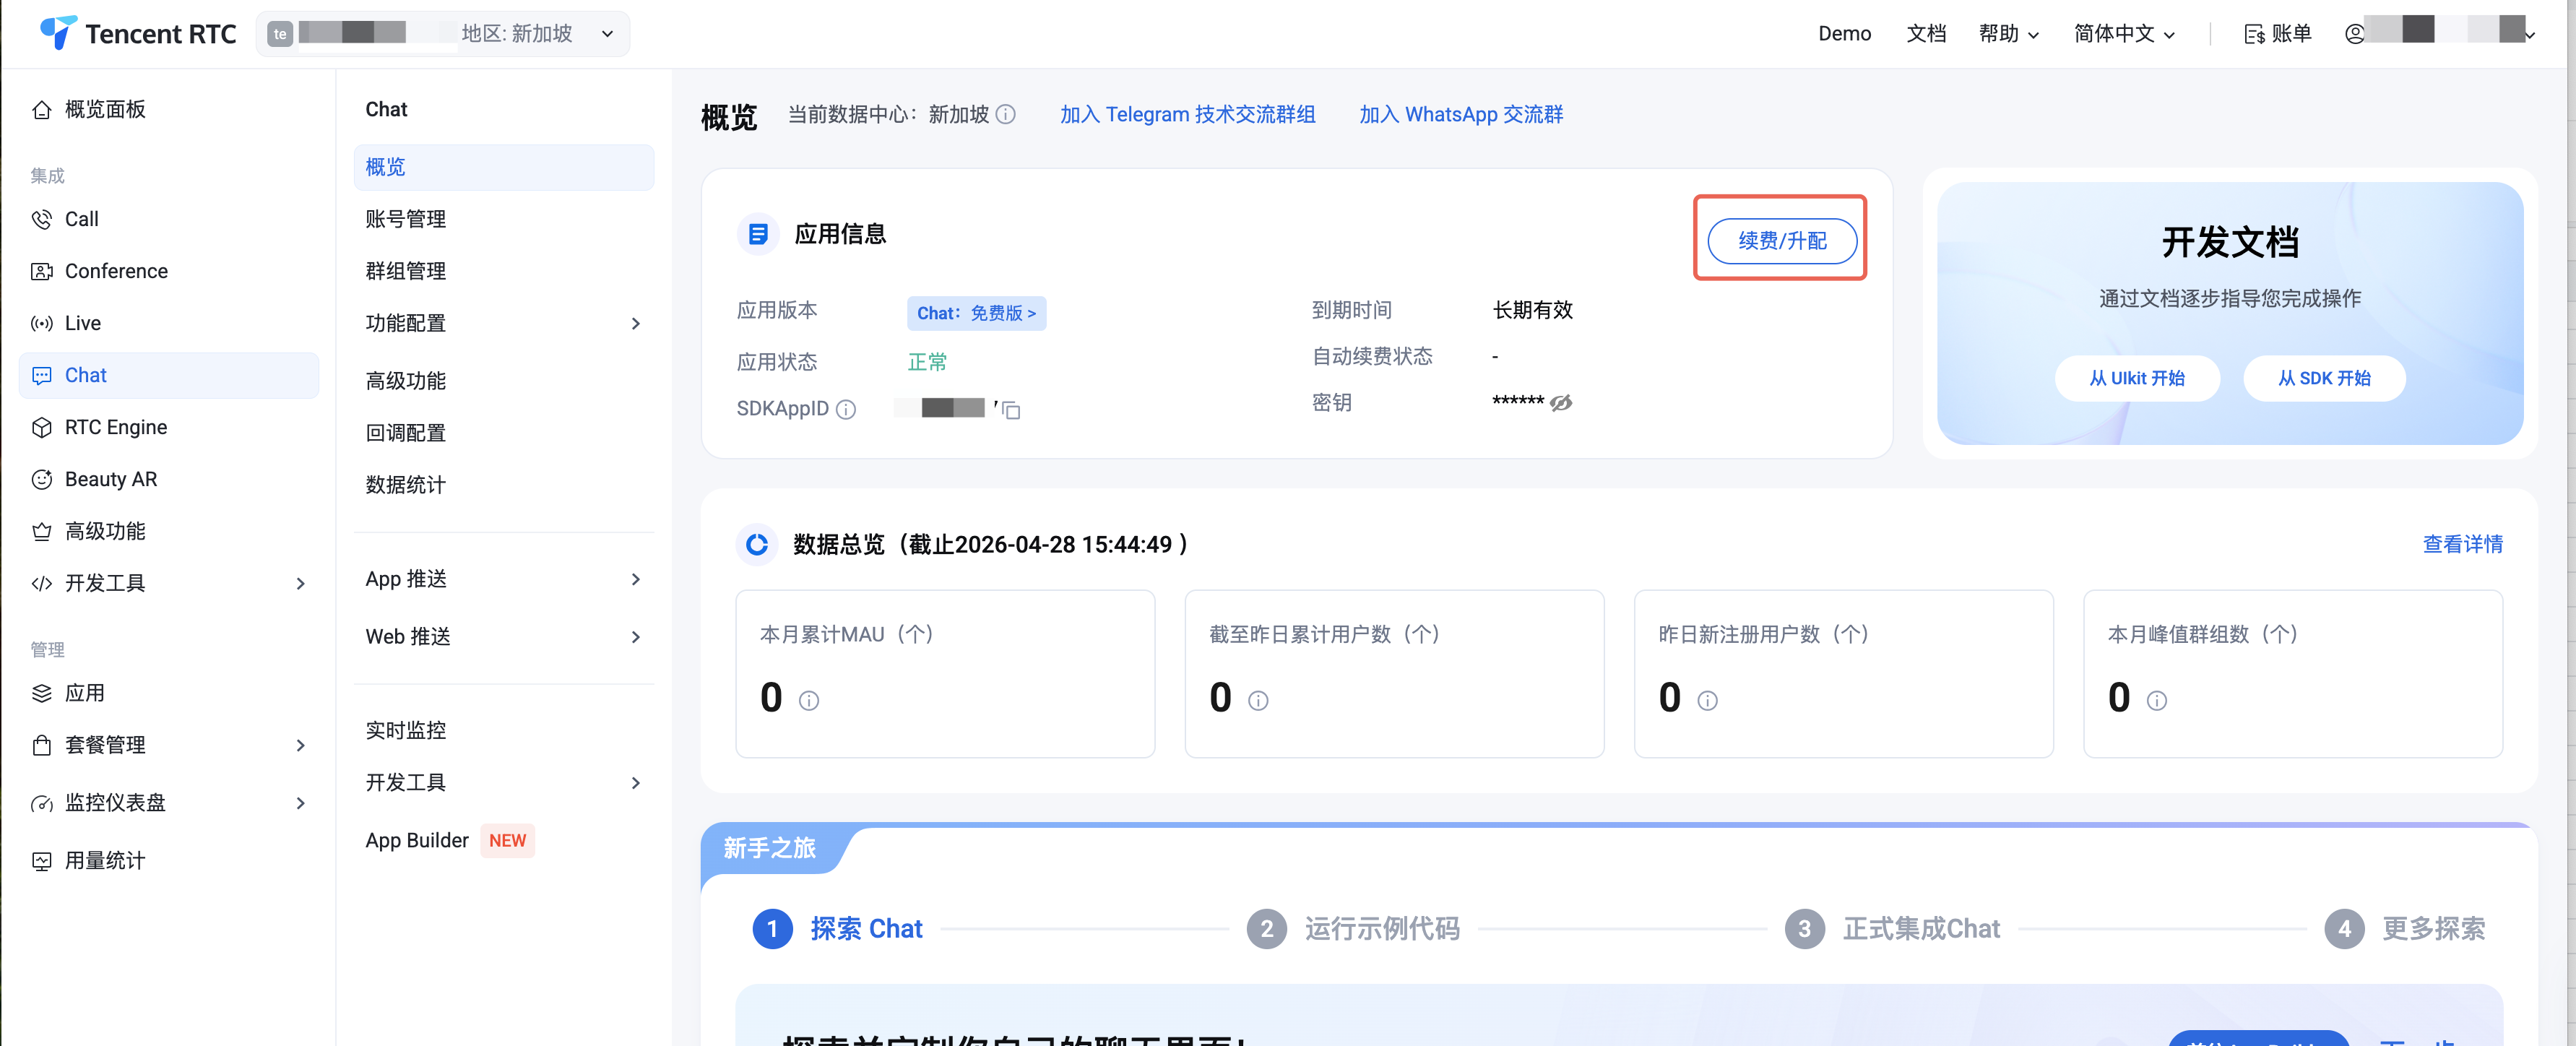Click 从 UIkit 开始 button
The height and width of the screenshot is (1046, 2576).
tap(2136, 379)
